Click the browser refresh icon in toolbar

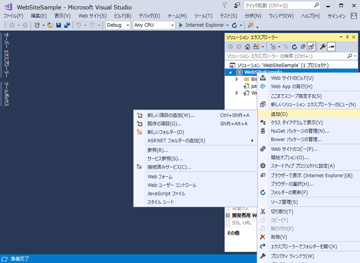click(234, 25)
